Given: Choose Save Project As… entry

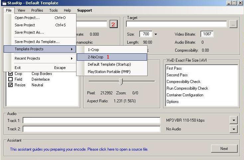Looking at the screenshot, I should click(40, 32).
